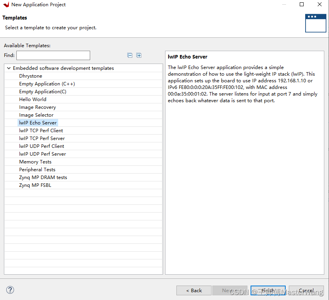Choose the Hello World template

(33, 99)
